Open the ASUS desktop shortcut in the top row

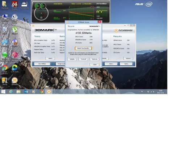coord(24,5)
